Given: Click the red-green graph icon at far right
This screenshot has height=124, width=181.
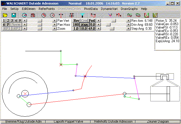Looking at the screenshot, I should [155, 15].
